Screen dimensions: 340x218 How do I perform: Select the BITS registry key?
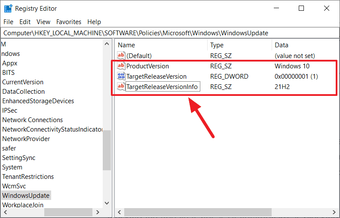tap(9, 72)
